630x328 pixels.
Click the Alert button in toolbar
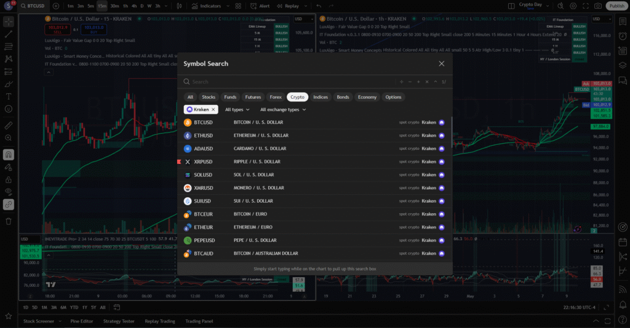pyautogui.click(x=260, y=6)
